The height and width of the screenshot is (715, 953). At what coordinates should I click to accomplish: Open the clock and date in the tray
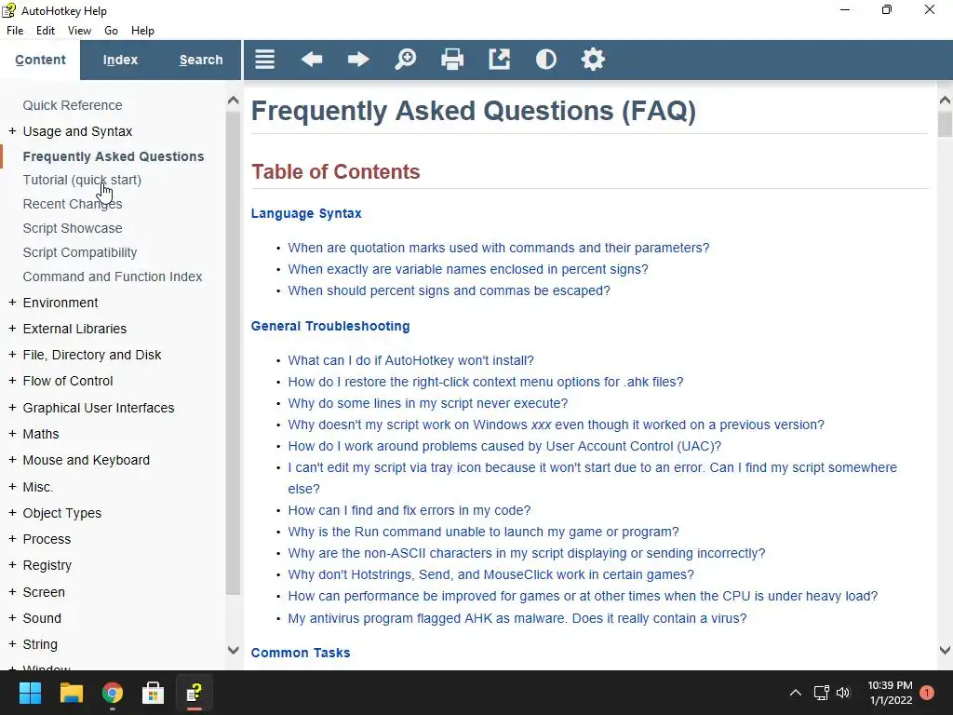(890, 693)
